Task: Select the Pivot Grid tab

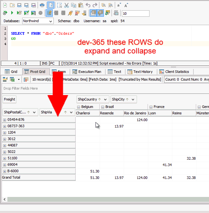Action: (x=36, y=72)
